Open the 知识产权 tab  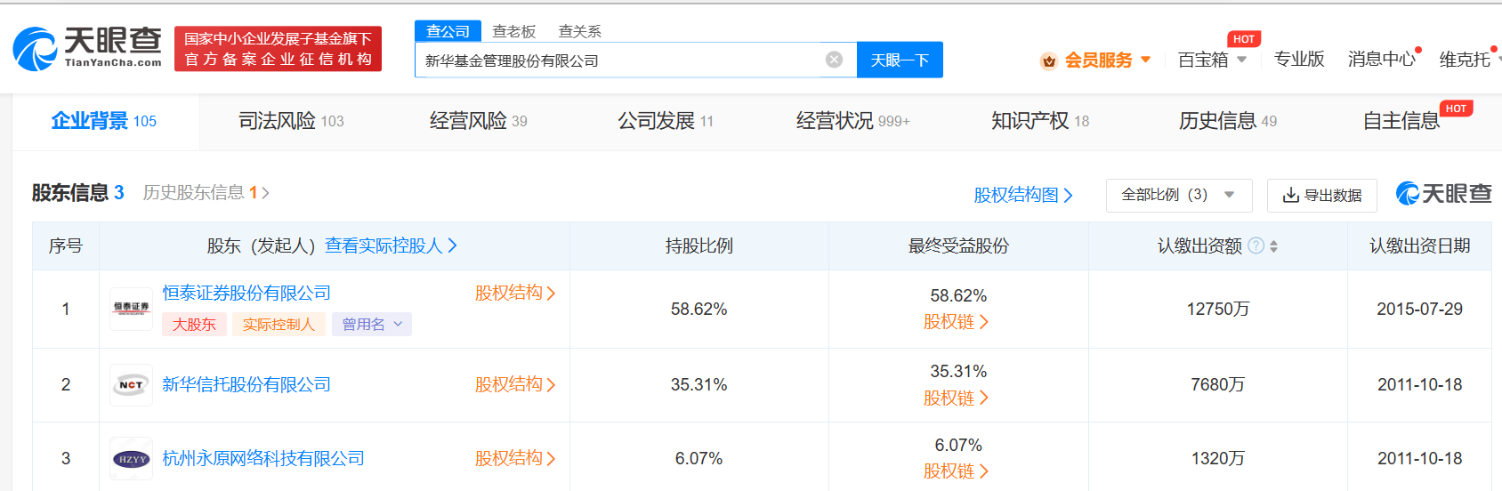coord(1039,121)
